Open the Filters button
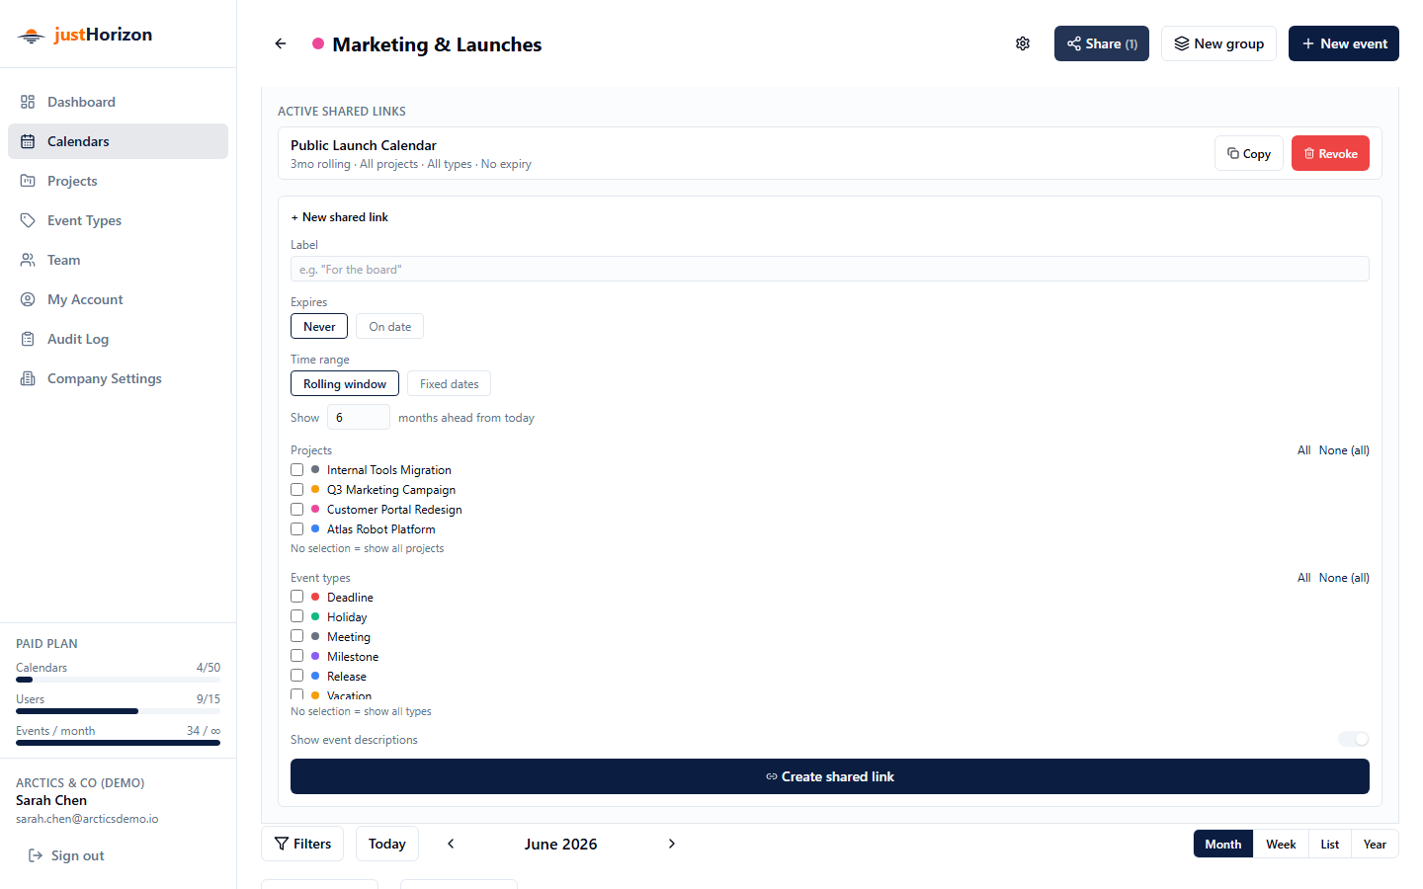This screenshot has width=1423, height=889. click(x=302, y=844)
